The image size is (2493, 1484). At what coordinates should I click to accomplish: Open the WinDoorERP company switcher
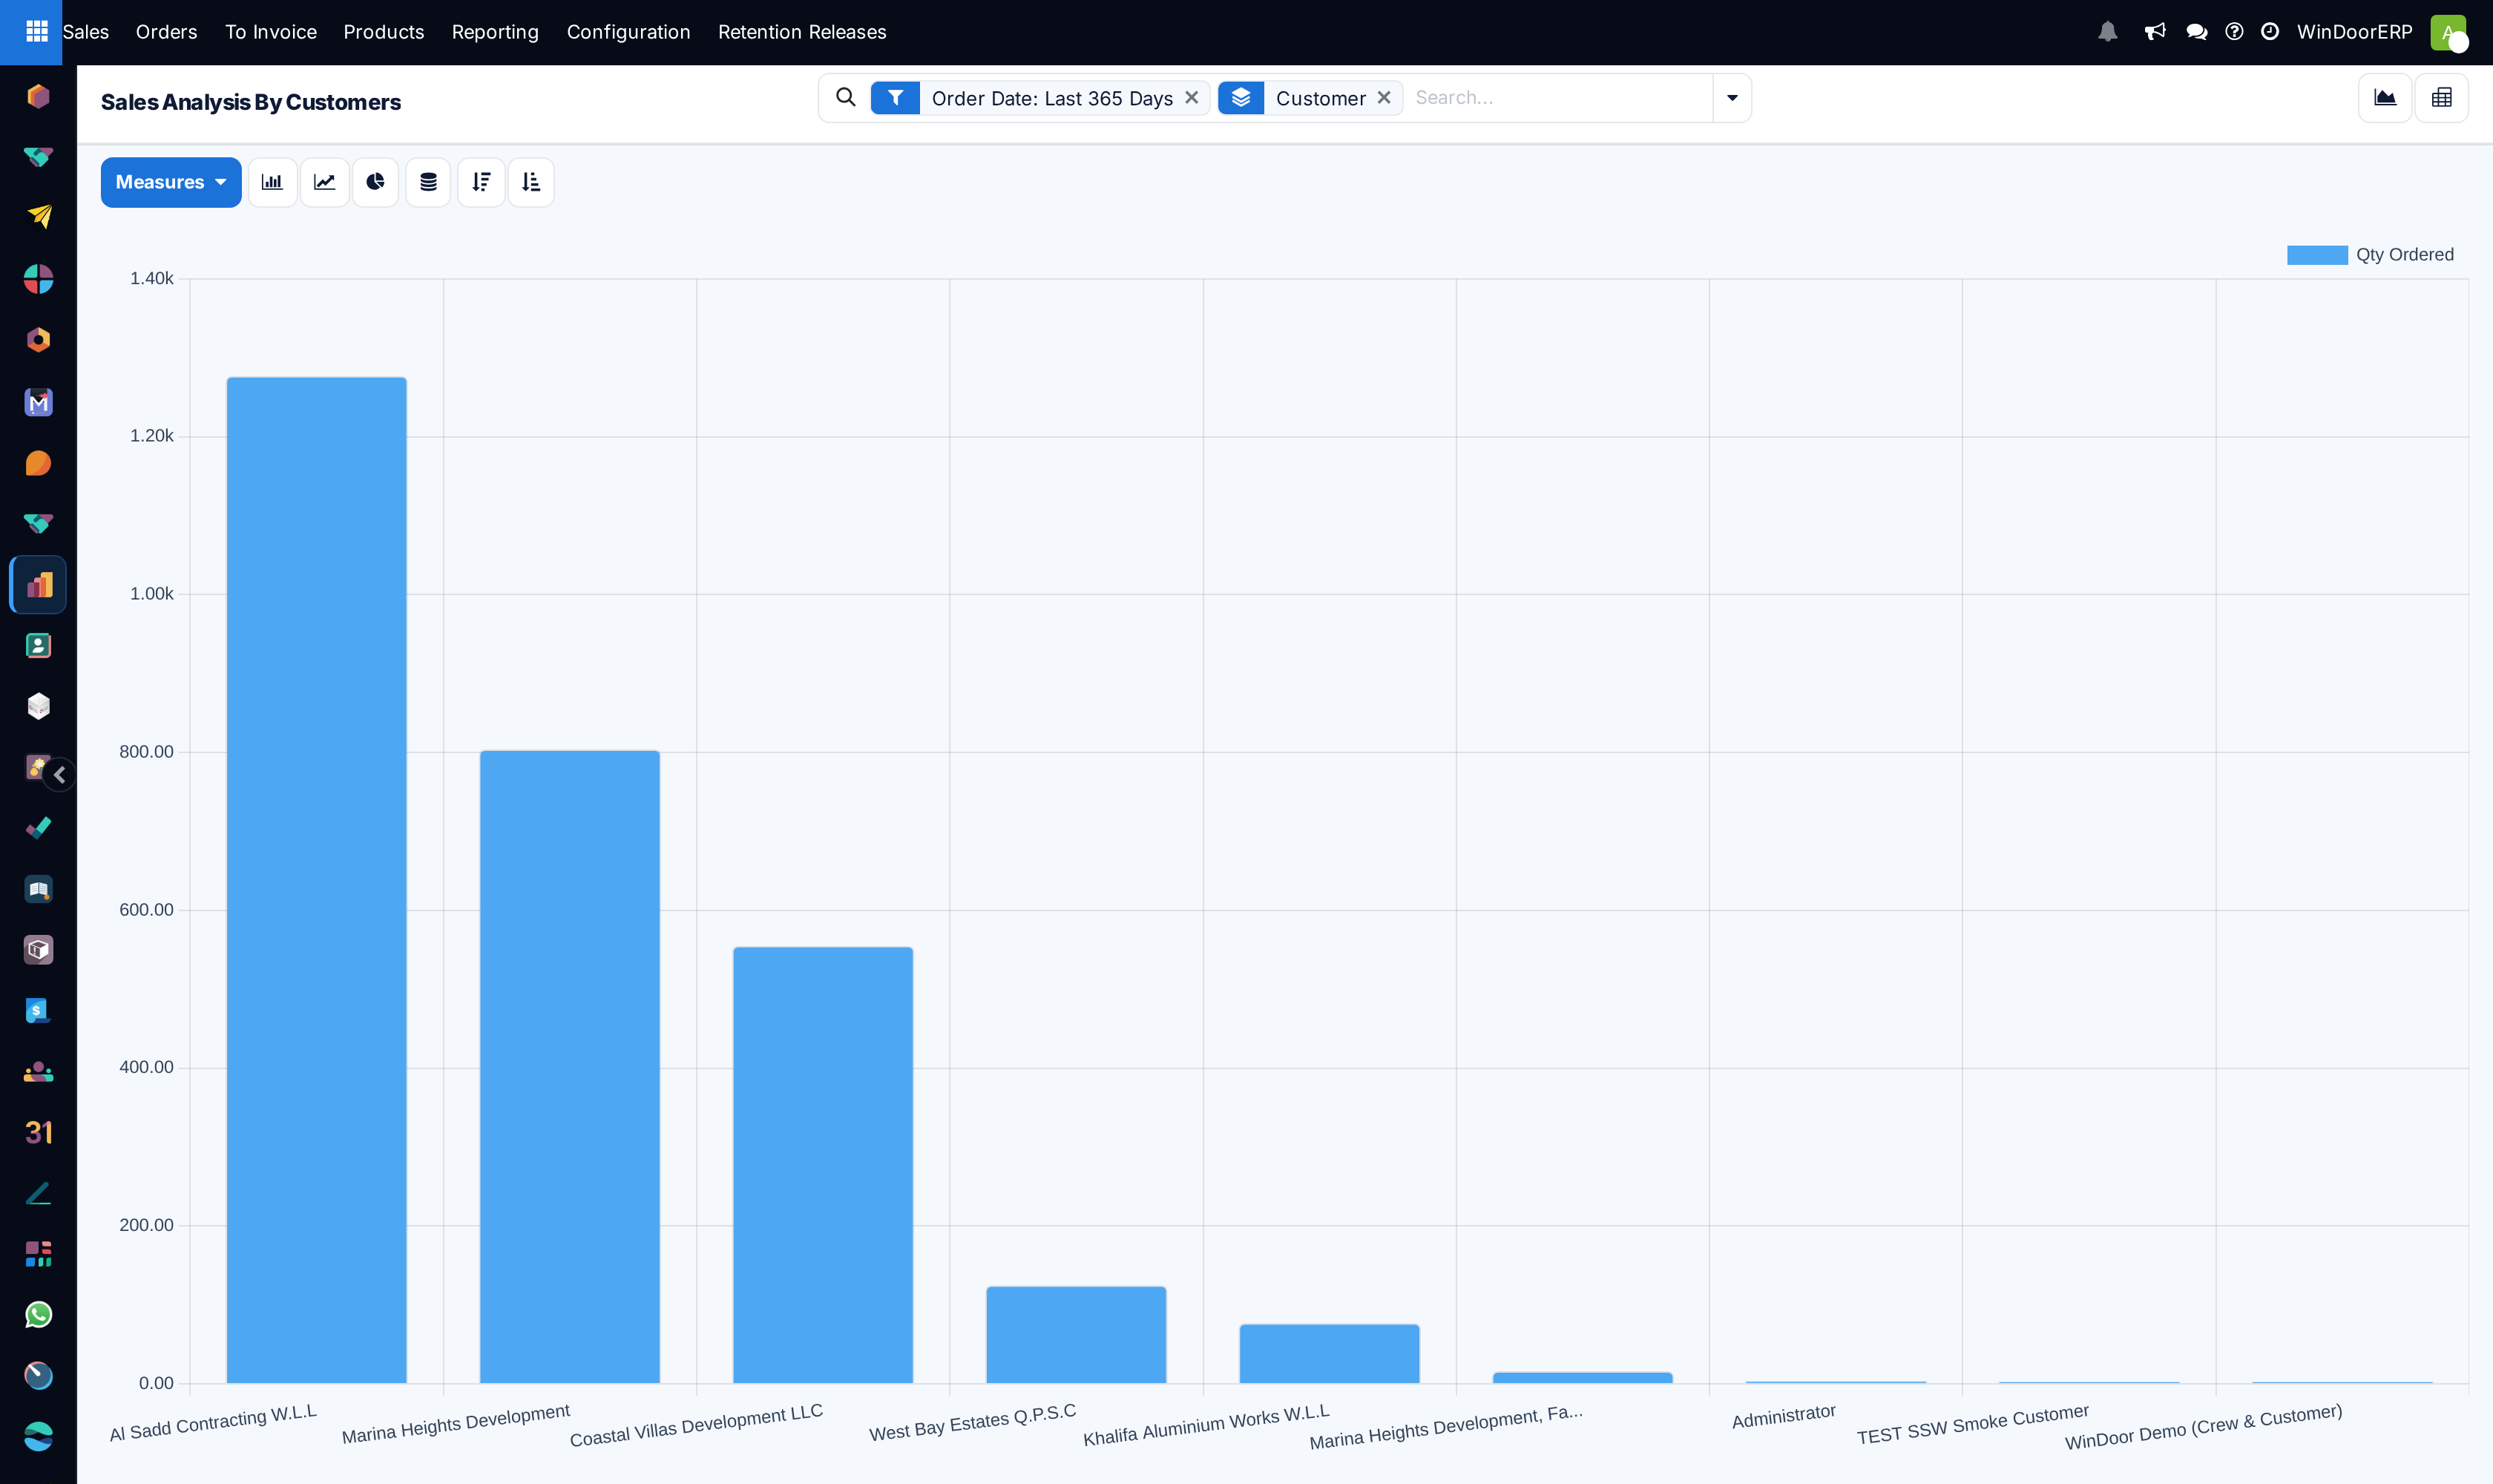[x=2354, y=32]
